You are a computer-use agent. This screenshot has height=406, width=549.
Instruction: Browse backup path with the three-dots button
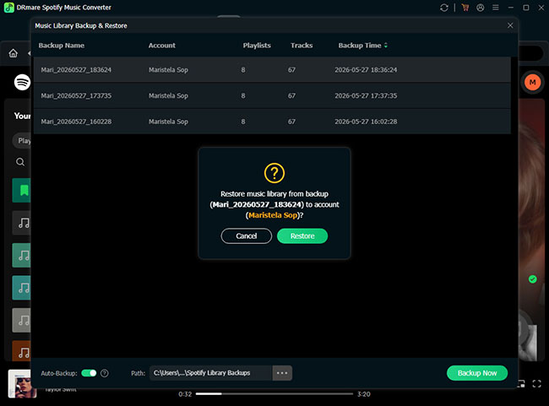[282, 373]
